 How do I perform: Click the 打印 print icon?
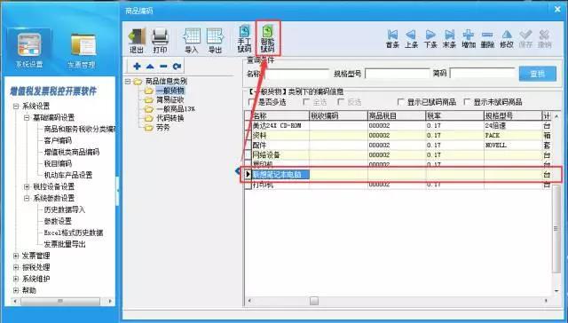click(160, 40)
